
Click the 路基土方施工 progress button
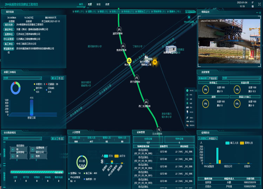pos(245,97)
